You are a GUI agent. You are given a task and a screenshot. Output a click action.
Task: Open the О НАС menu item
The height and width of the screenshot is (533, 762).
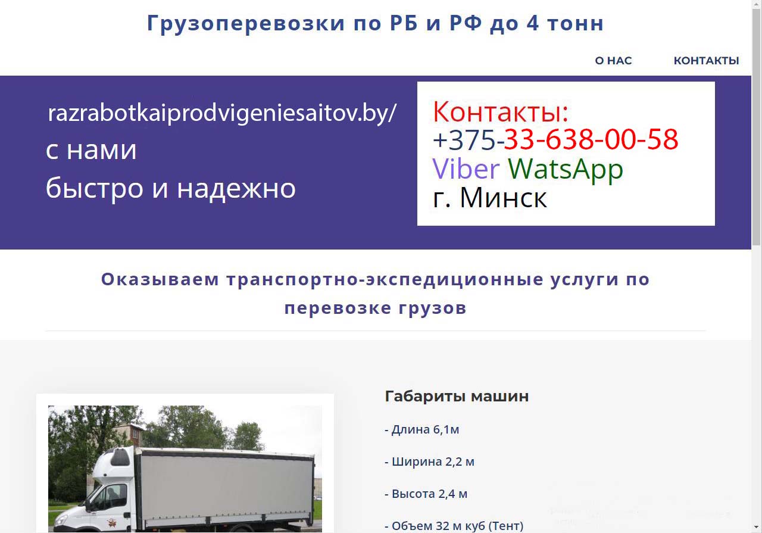tap(613, 61)
